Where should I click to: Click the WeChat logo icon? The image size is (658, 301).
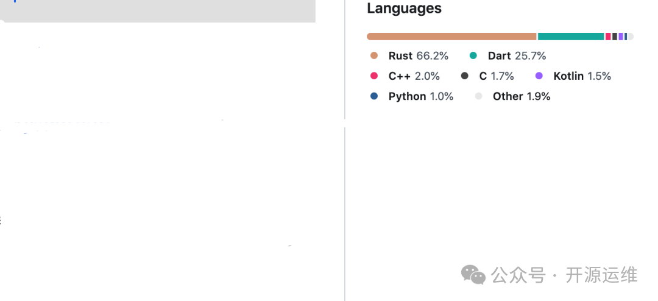pyautogui.click(x=473, y=275)
